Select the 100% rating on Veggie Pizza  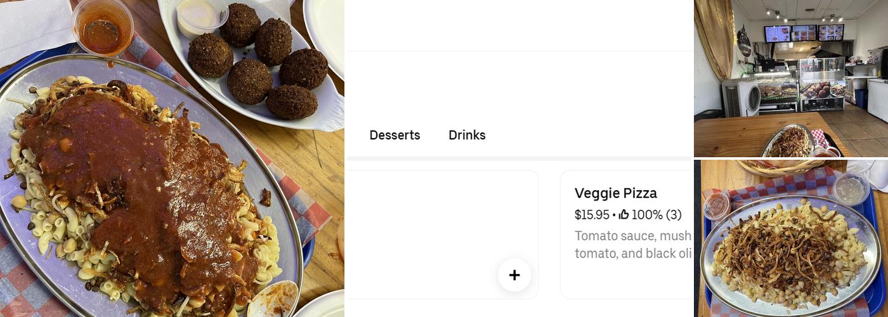[646, 215]
